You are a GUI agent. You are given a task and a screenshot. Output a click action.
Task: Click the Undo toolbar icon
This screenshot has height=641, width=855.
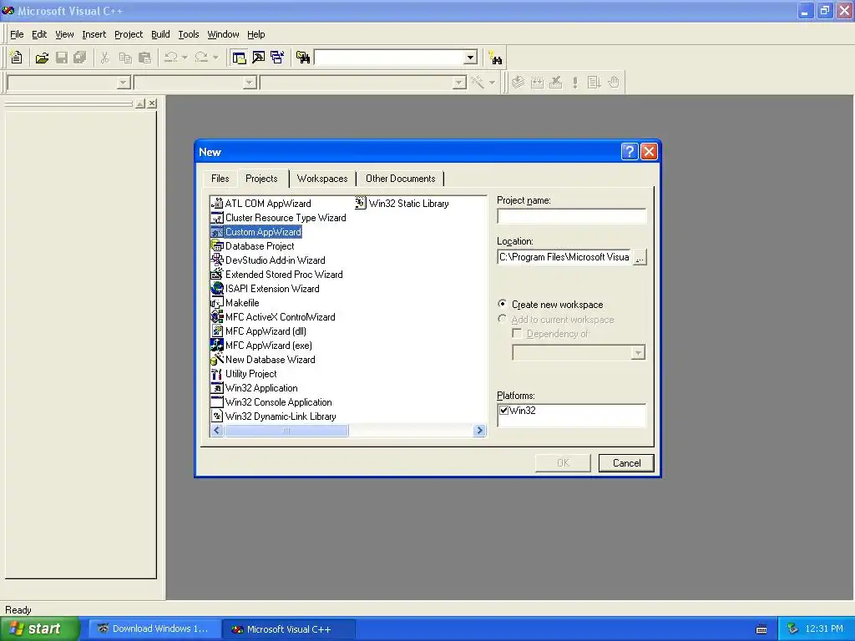point(170,58)
